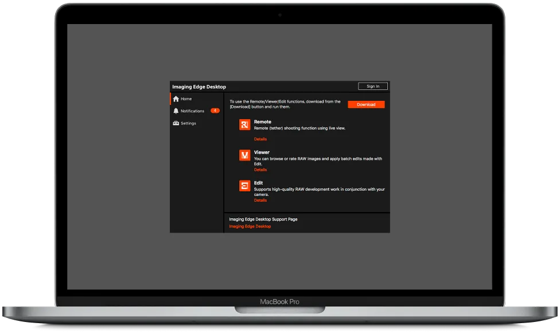The image size is (560, 334).
Task: Click the Viewer heading text
Action: tap(262, 152)
